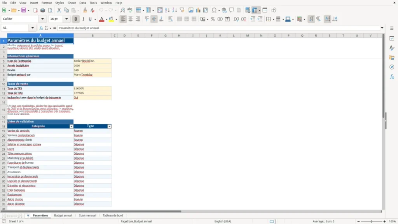Click the Insert Chart icon
398x224 pixels.
tap(198, 10)
